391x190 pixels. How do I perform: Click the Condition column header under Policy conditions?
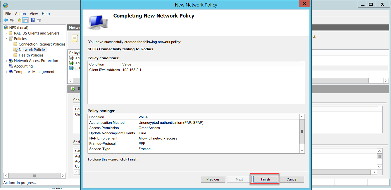click(104, 64)
